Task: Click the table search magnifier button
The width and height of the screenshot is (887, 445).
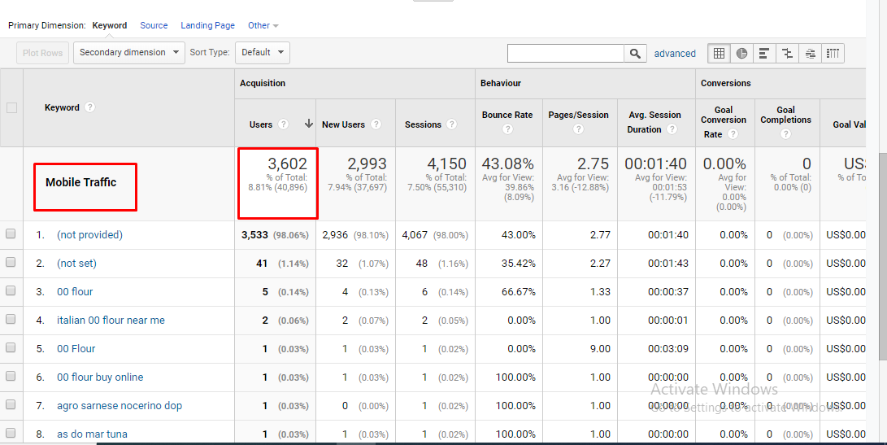Action: pos(635,53)
